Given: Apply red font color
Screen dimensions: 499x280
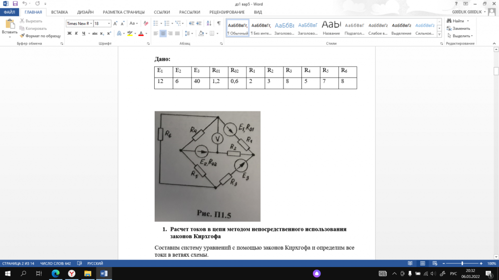Looking at the screenshot, I should (141, 33).
